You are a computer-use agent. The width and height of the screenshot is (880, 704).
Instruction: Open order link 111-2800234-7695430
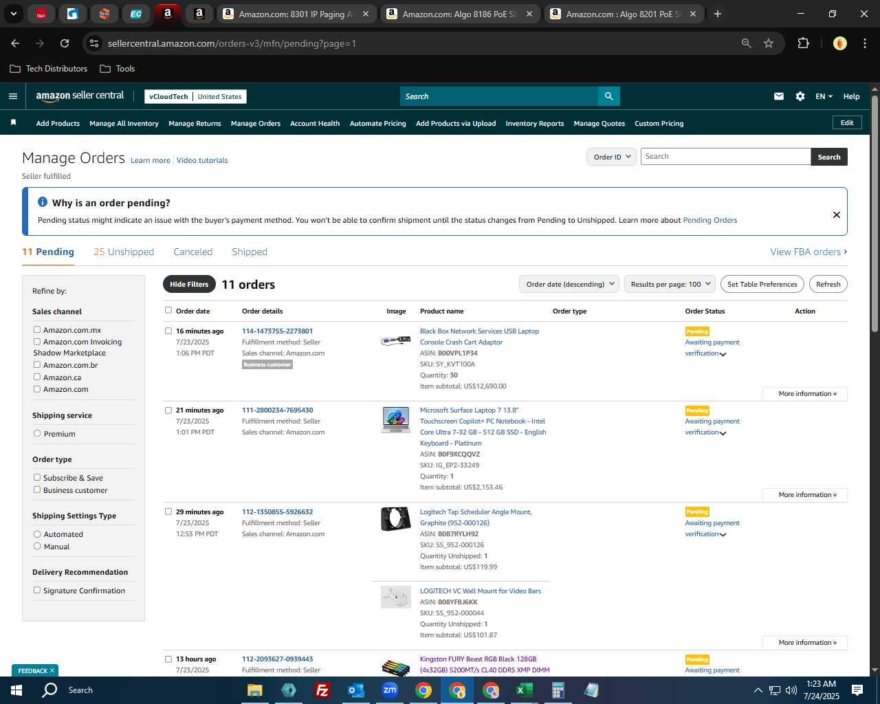(x=277, y=410)
